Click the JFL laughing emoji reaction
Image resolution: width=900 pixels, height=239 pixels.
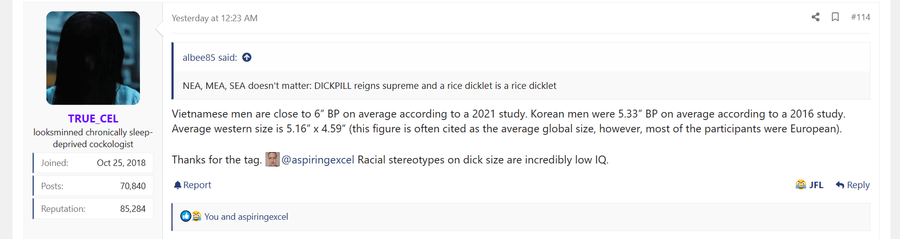click(801, 185)
